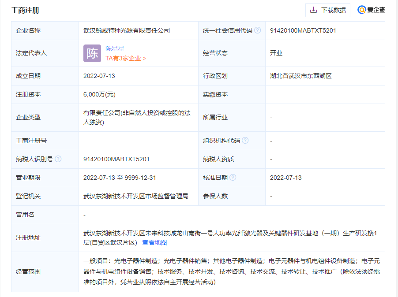Click the help icon beside 组织机构代码
Image resolution: width=398 pixels, height=297 pixels.
(245, 141)
